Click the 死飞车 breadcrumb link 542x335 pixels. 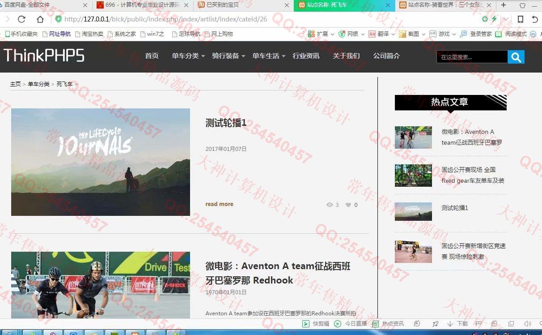pos(64,84)
